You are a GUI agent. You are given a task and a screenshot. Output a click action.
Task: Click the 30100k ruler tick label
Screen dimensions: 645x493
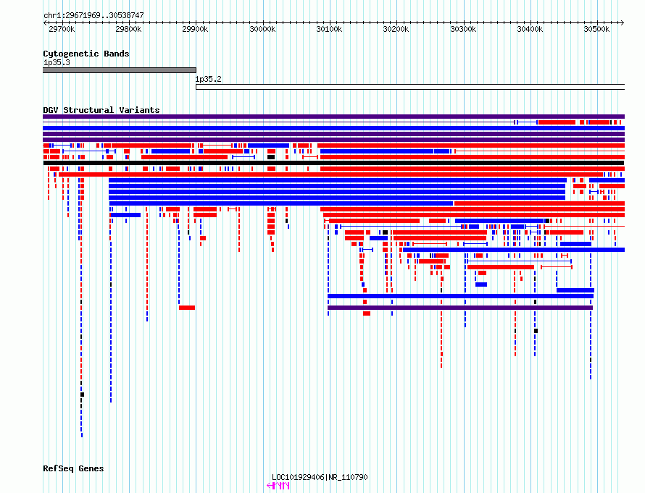tap(329, 29)
